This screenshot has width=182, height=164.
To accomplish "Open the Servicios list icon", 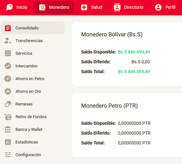I will point(8,53).
